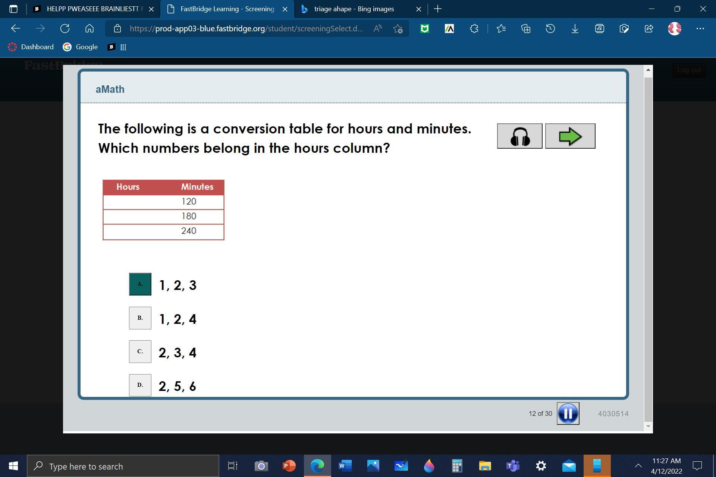
Task: Refresh the browser page
Action: (65, 28)
